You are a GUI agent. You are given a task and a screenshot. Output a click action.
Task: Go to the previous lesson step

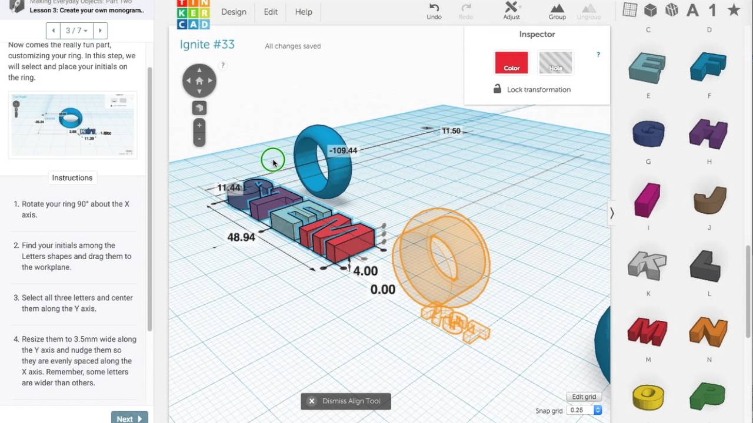(54, 31)
